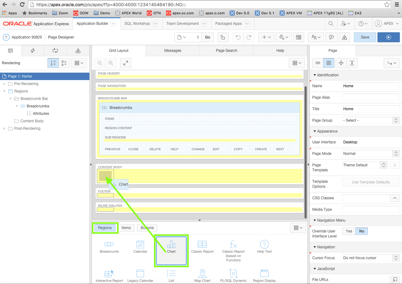Toggle Show All properties button
The width and height of the screenshot is (402, 284).
(329, 63)
